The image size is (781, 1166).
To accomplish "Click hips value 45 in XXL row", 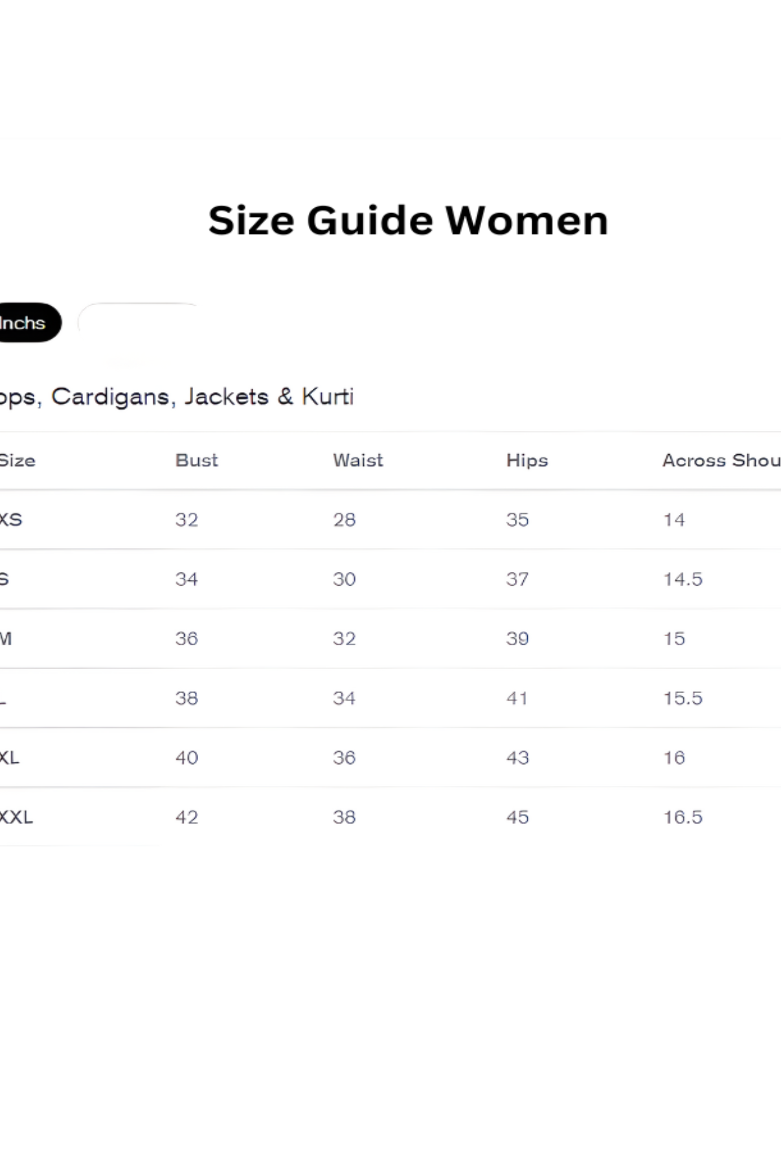I will coord(517,817).
